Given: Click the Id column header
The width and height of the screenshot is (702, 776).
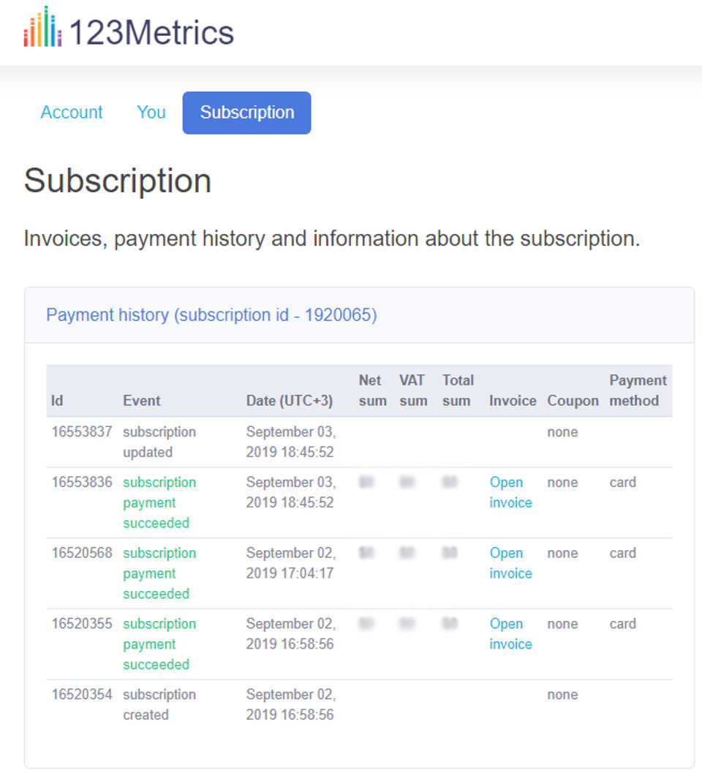Looking at the screenshot, I should click(57, 400).
